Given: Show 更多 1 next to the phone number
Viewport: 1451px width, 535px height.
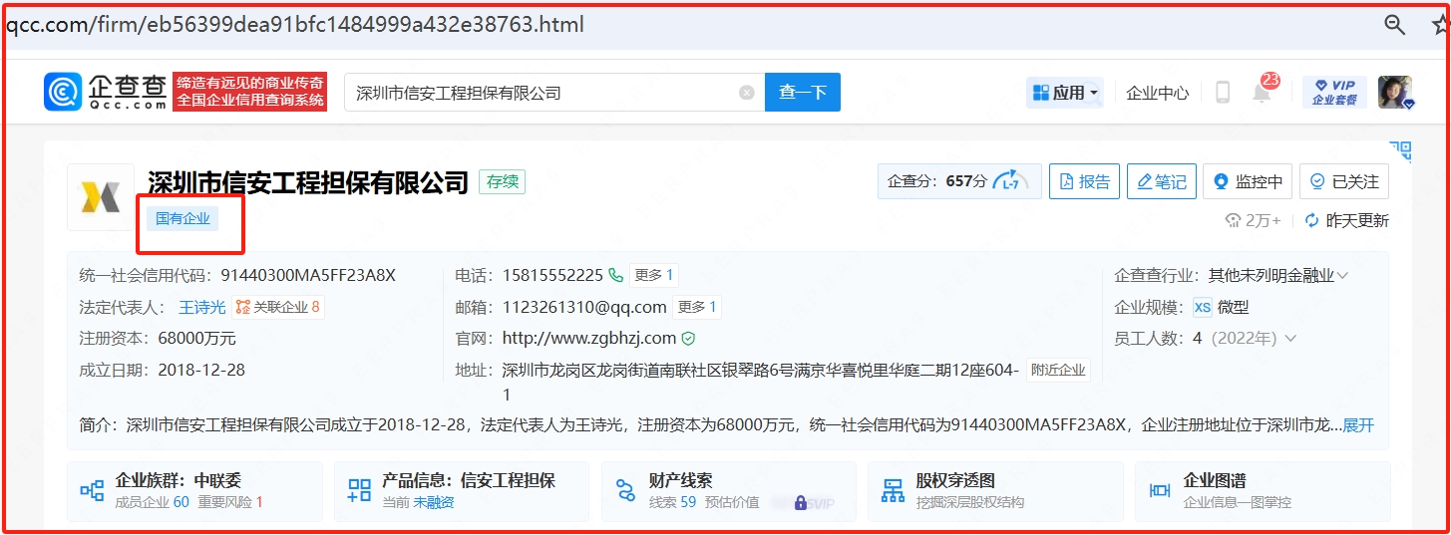Looking at the screenshot, I should coord(654,275).
